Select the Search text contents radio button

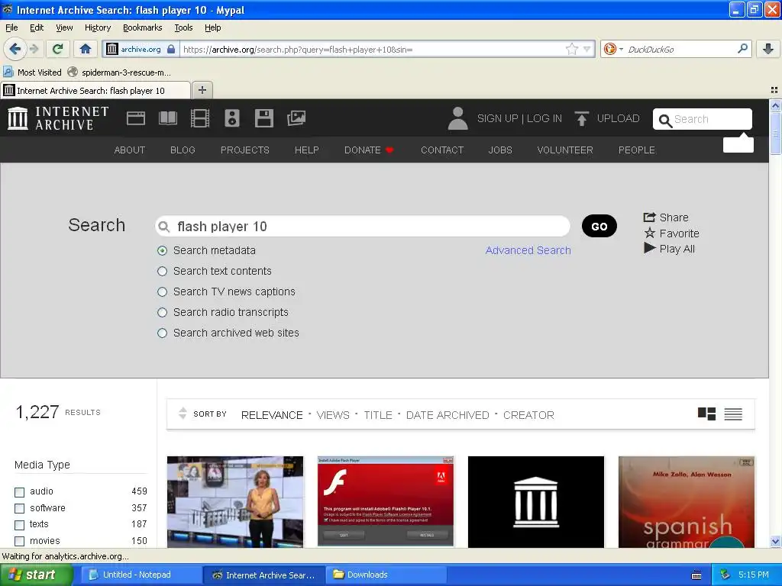point(162,271)
